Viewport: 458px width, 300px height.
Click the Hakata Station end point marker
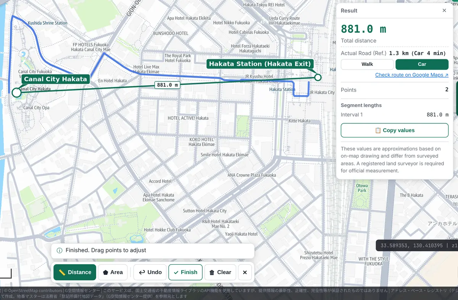[x=318, y=77]
